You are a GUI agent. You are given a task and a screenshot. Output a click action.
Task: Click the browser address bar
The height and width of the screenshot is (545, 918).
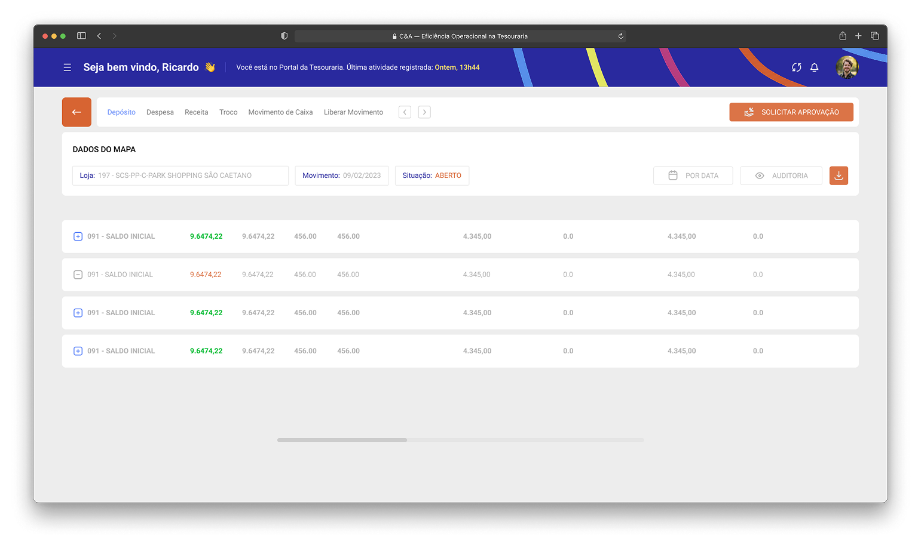(x=460, y=36)
